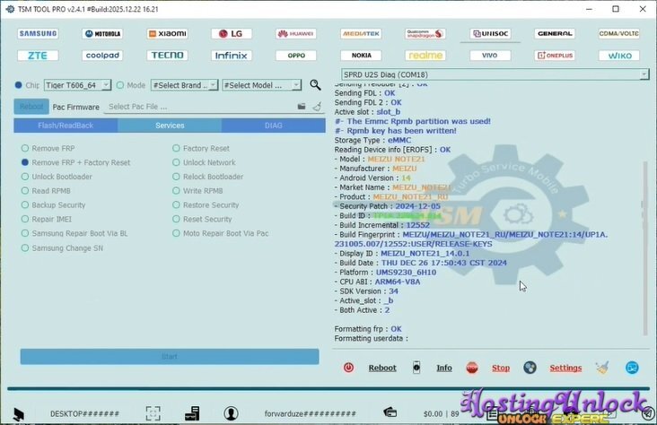Click the Start button

(170, 357)
